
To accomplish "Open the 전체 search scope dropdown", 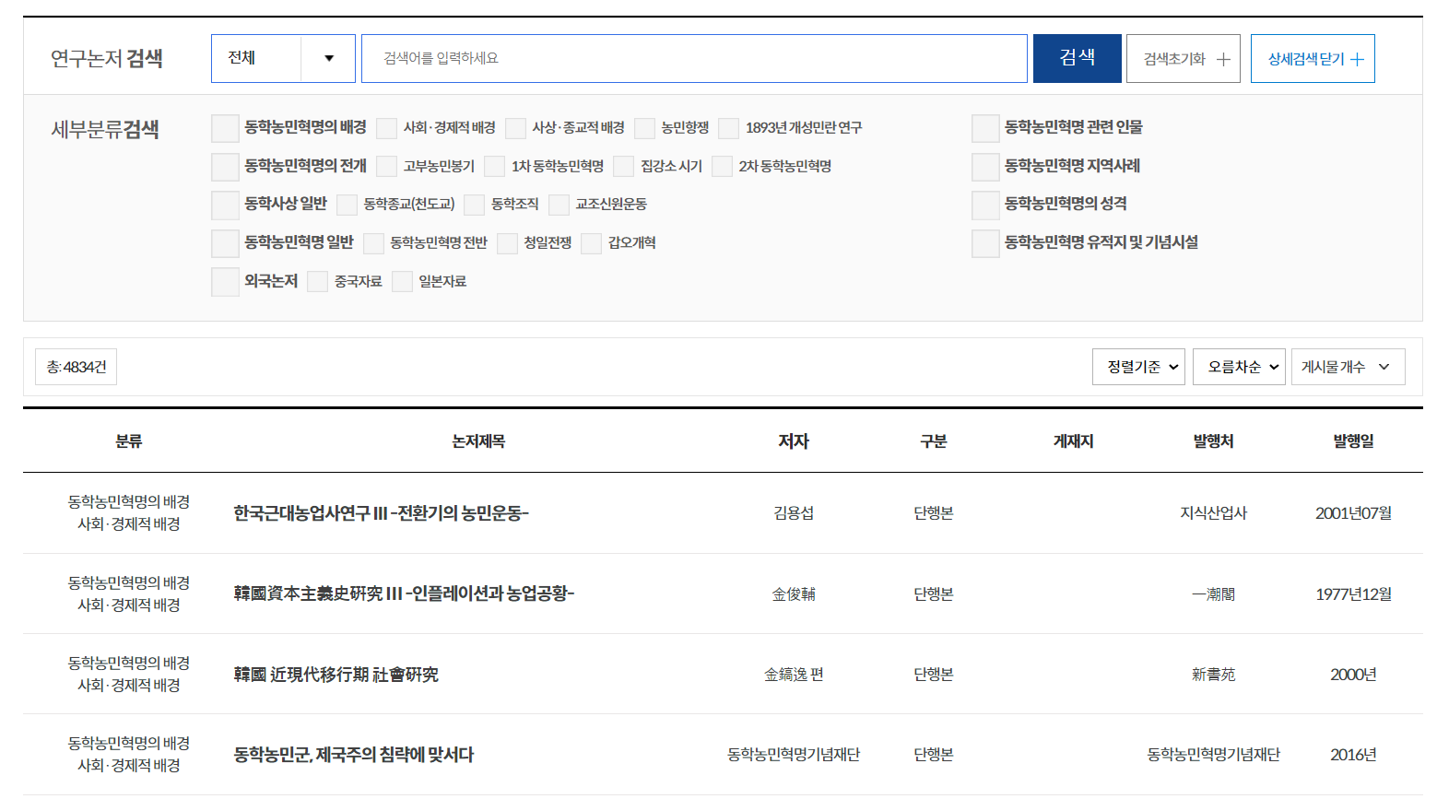I will pos(283,58).
